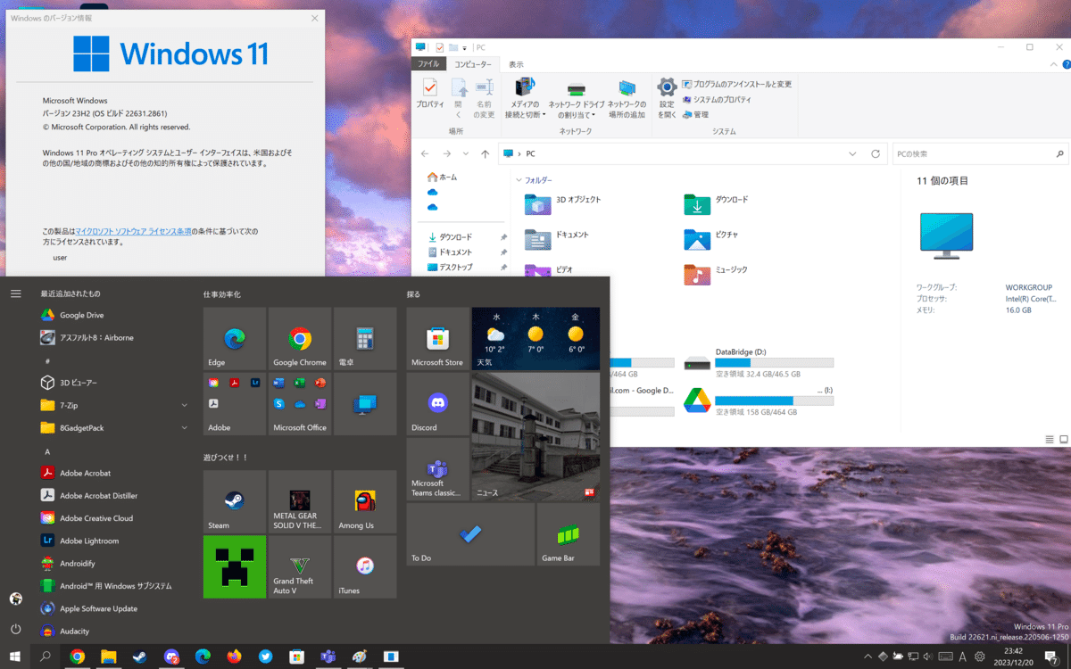This screenshot has height=669, width=1071.
Task: Click the checkmark properties icon in Explorer title bar
Action: 439,47
